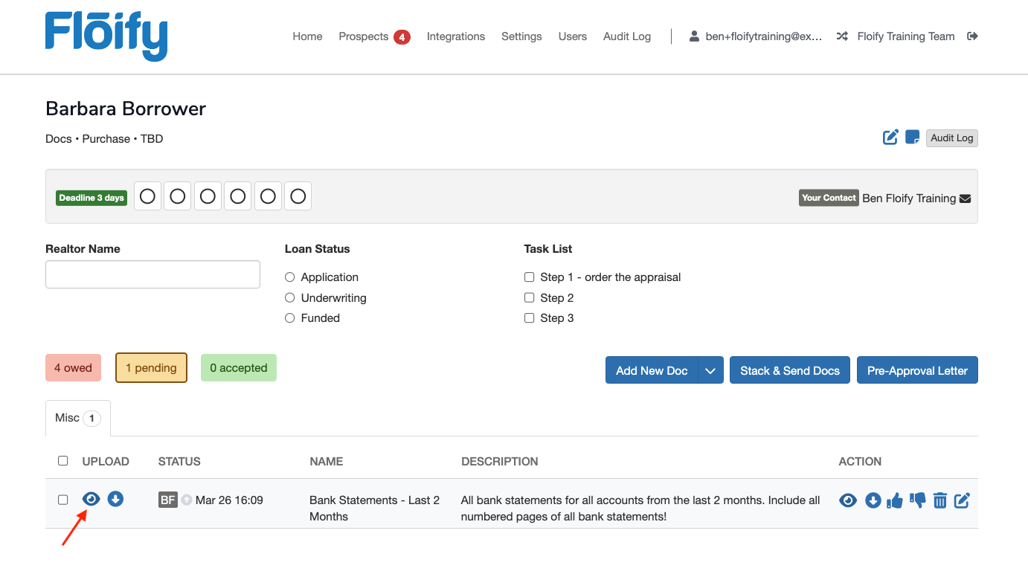1028x574 pixels.
Task: Click the edit borrower pencil icon near Audit Log
Action: [x=890, y=138]
